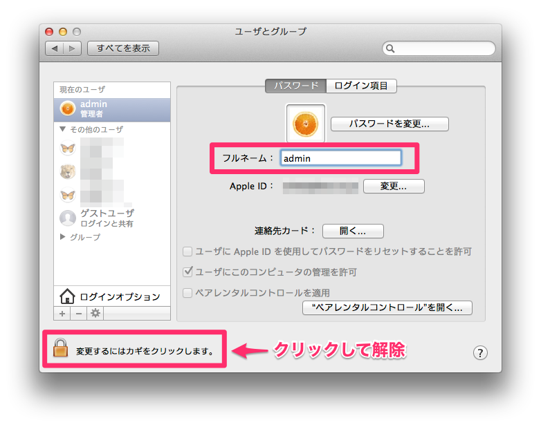The image size is (541, 427).
Task: Enable Apple ID password reset checkbox
Action: point(187,252)
